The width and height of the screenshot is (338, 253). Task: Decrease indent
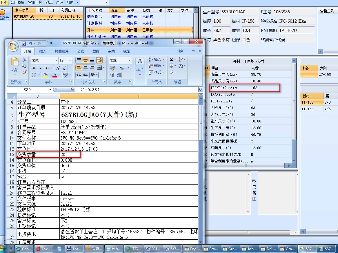(x=79, y=75)
